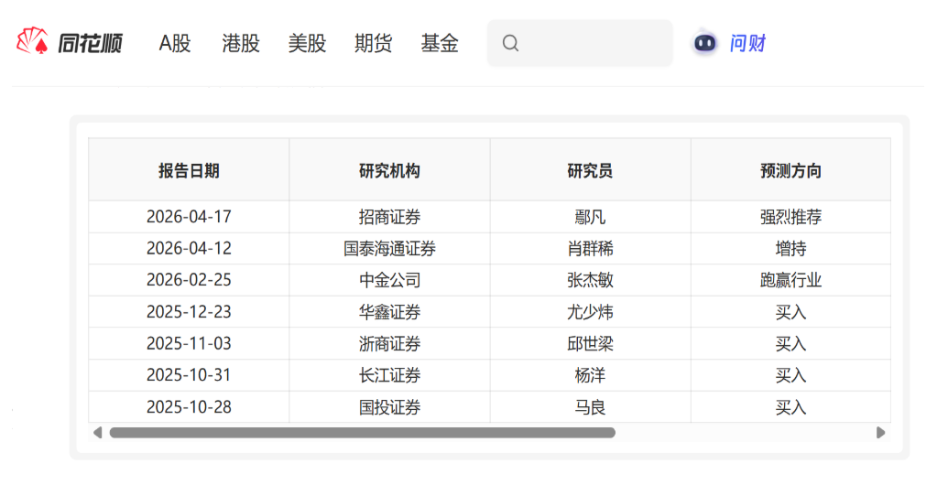Switch to 港股 section
948x485 pixels.
[x=241, y=43]
